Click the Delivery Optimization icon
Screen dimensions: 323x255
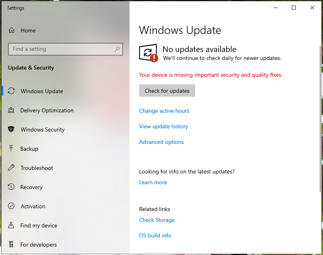coord(11,110)
